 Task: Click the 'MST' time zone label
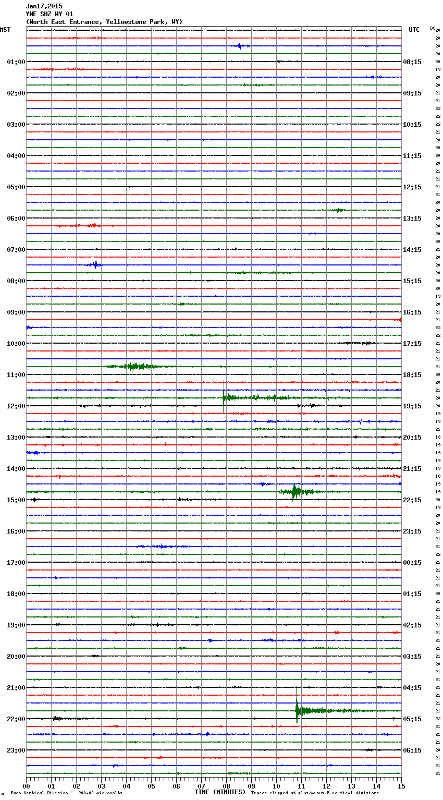point(5,30)
